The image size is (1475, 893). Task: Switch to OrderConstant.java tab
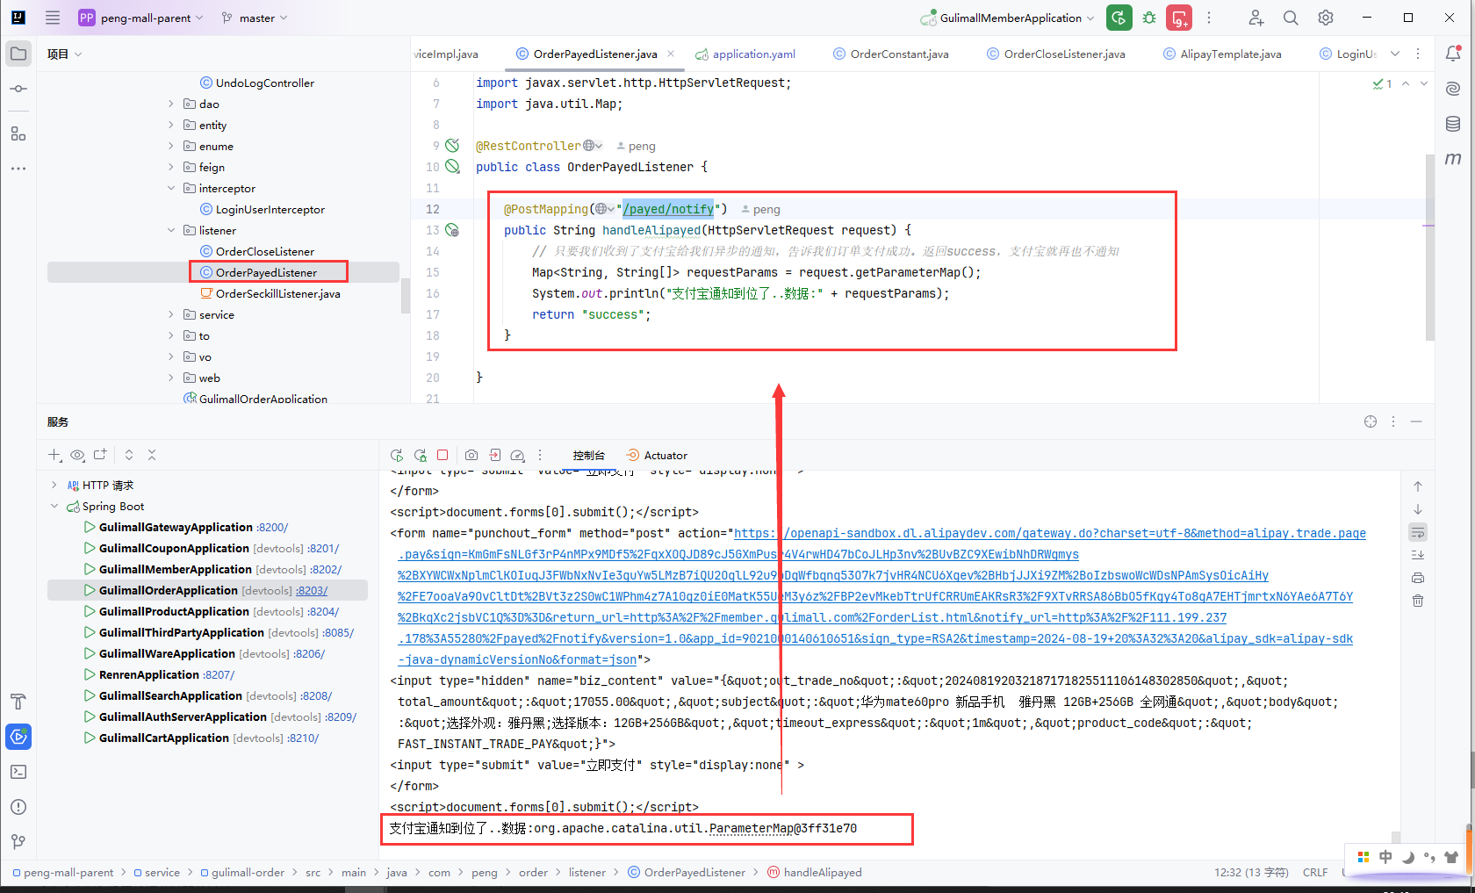(890, 54)
